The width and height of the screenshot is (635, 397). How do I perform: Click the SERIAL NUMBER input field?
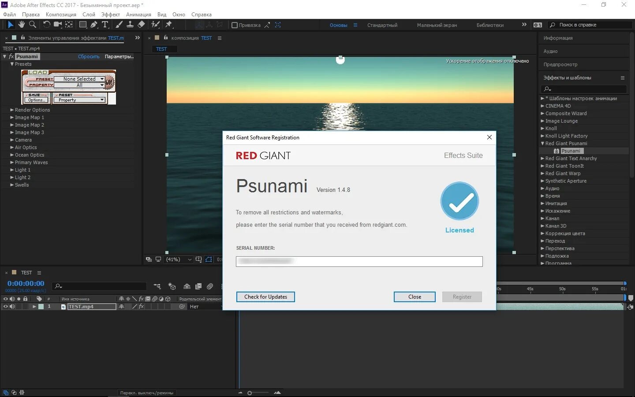pyautogui.click(x=358, y=261)
